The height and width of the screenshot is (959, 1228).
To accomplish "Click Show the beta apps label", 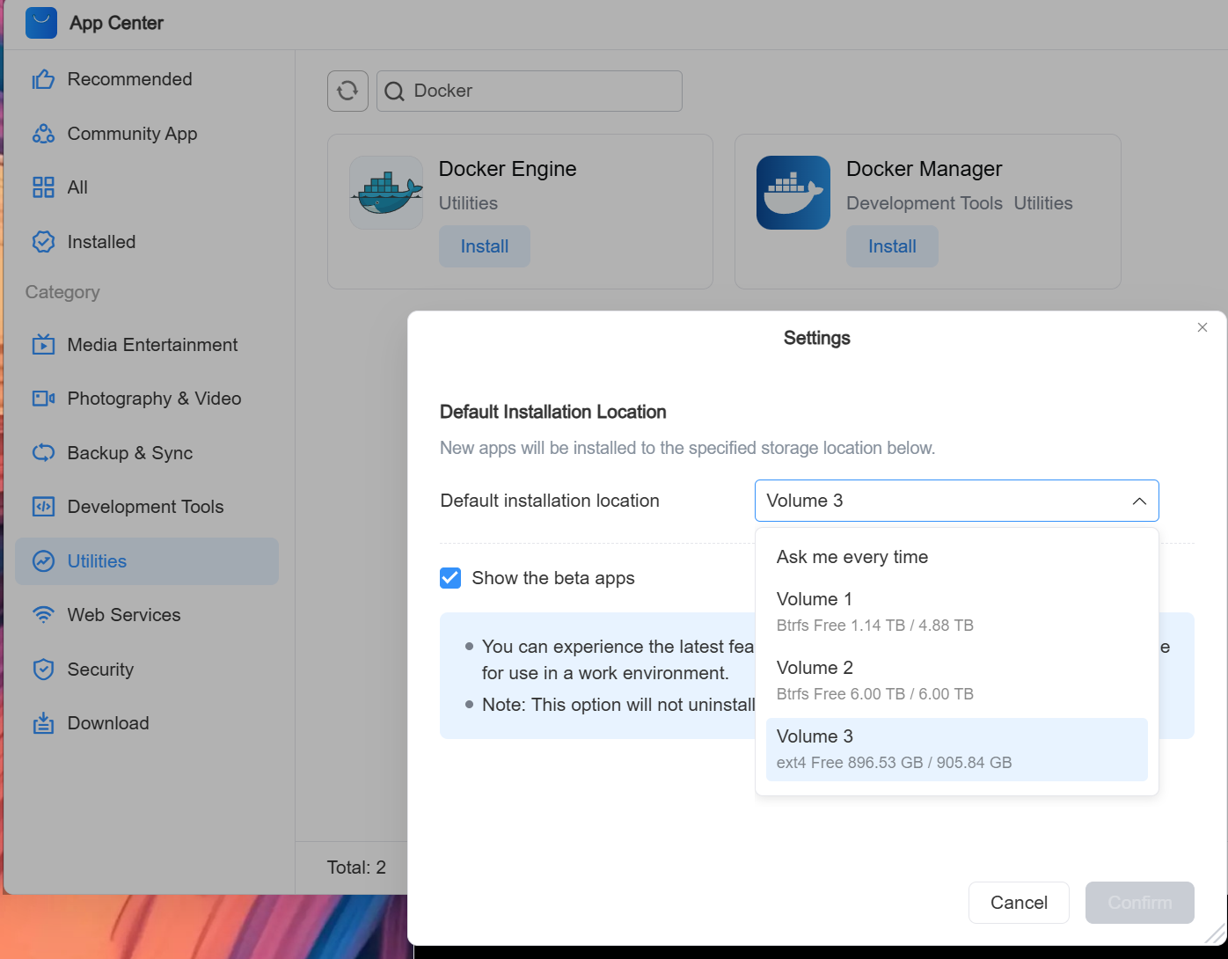I will pyautogui.click(x=553, y=578).
